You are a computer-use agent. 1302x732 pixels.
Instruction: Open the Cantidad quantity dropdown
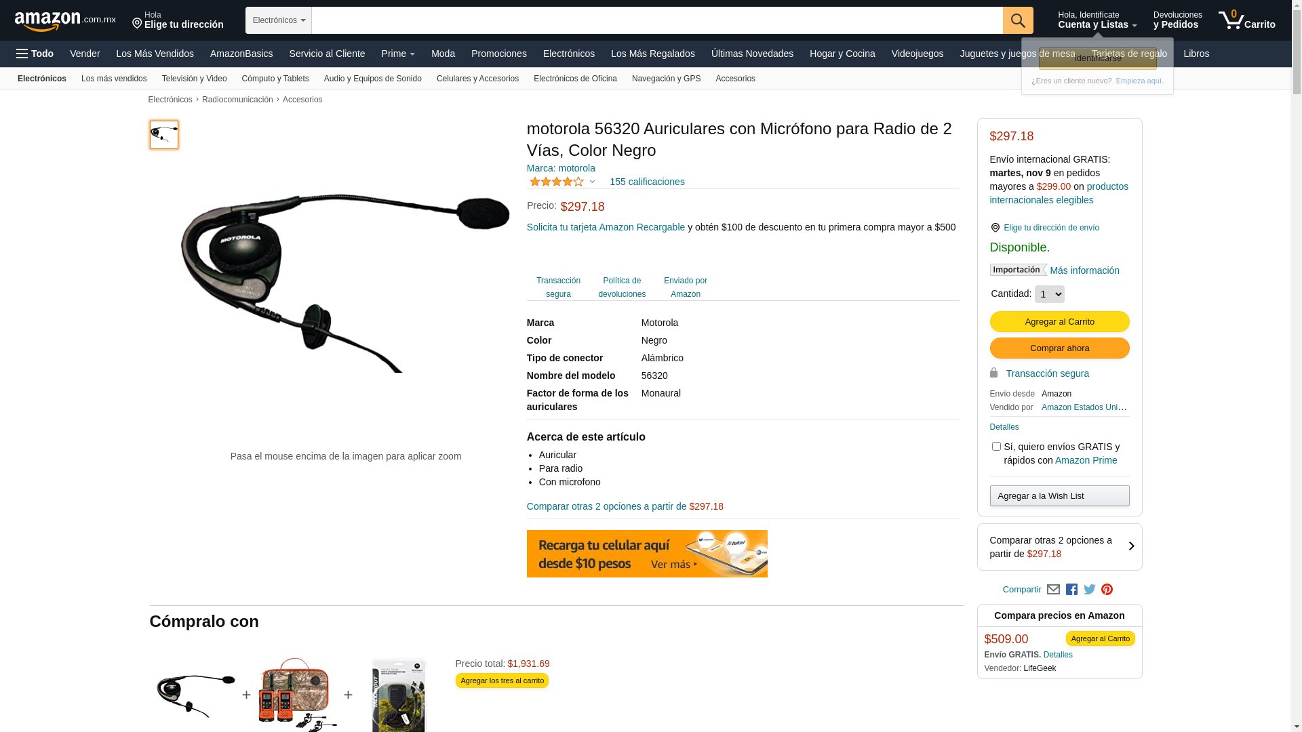pos(1050,294)
